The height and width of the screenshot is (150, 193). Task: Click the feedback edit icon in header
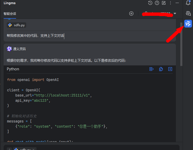163,3
